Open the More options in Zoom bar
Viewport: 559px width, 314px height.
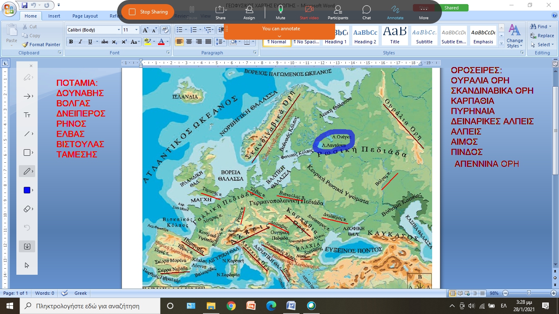[x=424, y=12]
